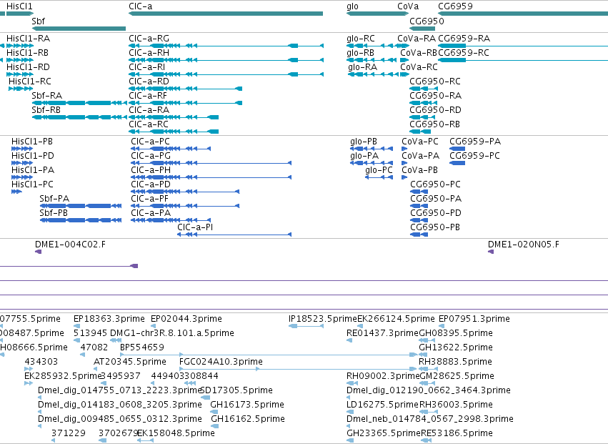The width and height of the screenshot is (608, 444).
Task: Open protein ClC-a-PH label
Action: [151, 170]
